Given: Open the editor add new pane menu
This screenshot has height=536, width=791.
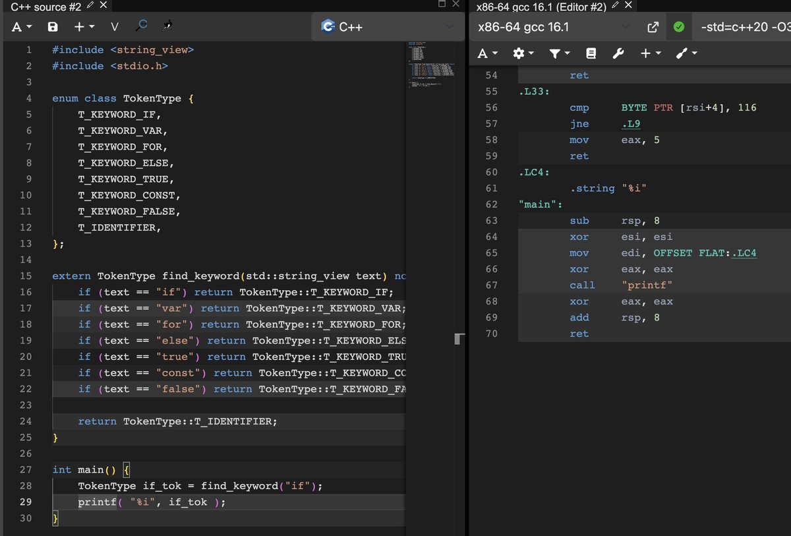Looking at the screenshot, I should [x=83, y=27].
